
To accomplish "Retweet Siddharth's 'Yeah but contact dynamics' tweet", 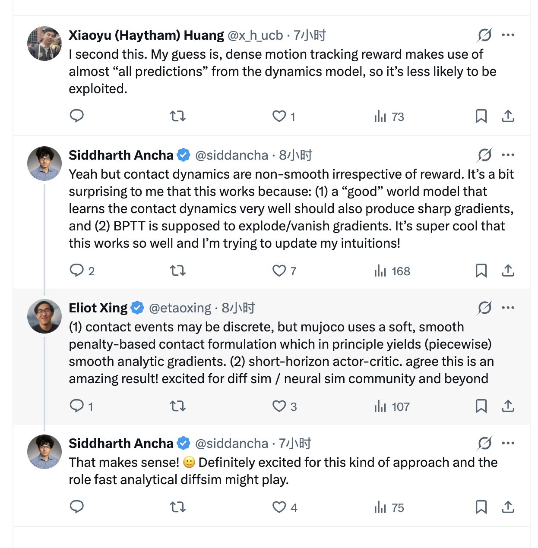I will [x=177, y=271].
